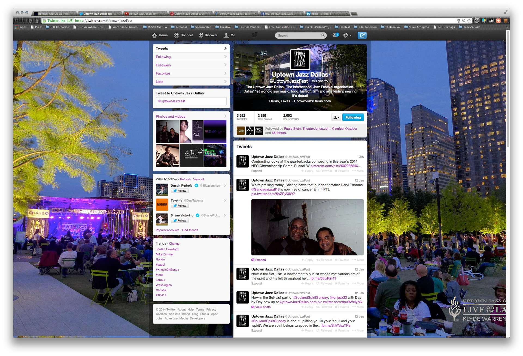Expand the quarterbacks tweet
The image size is (523, 356).
tap(256, 171)
